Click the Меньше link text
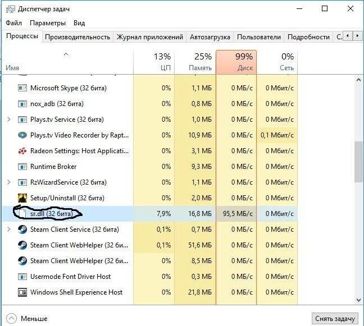 tap(34, 319)
